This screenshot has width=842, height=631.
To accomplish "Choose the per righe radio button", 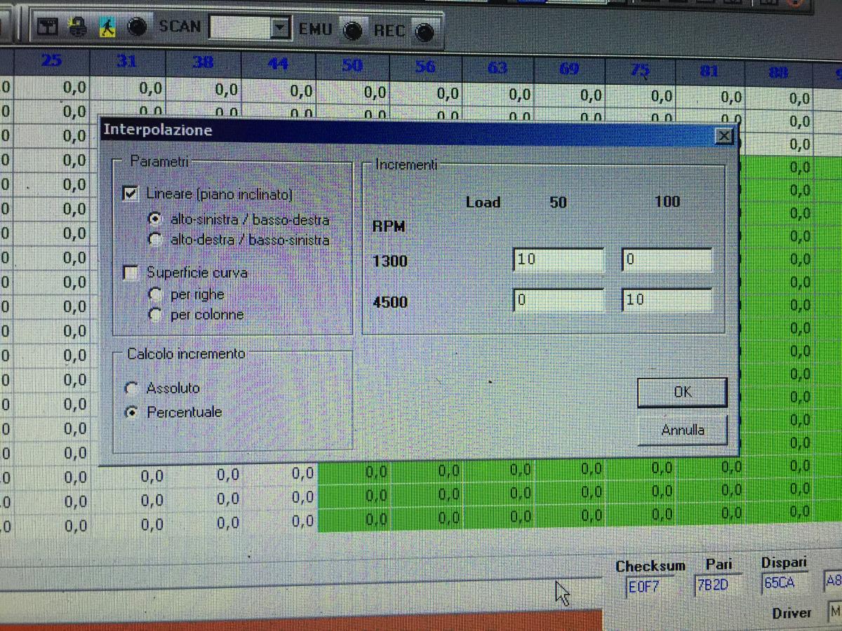I will click(x=156, y=294).
